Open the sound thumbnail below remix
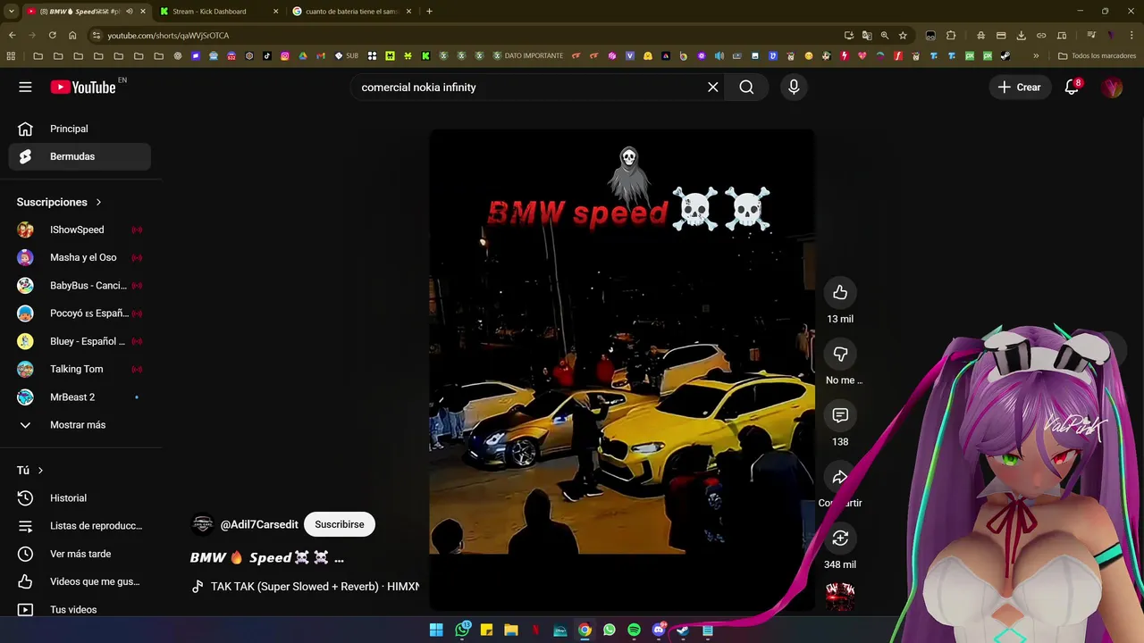Screen dimensions: 1144x643 (x=840, y=596)
